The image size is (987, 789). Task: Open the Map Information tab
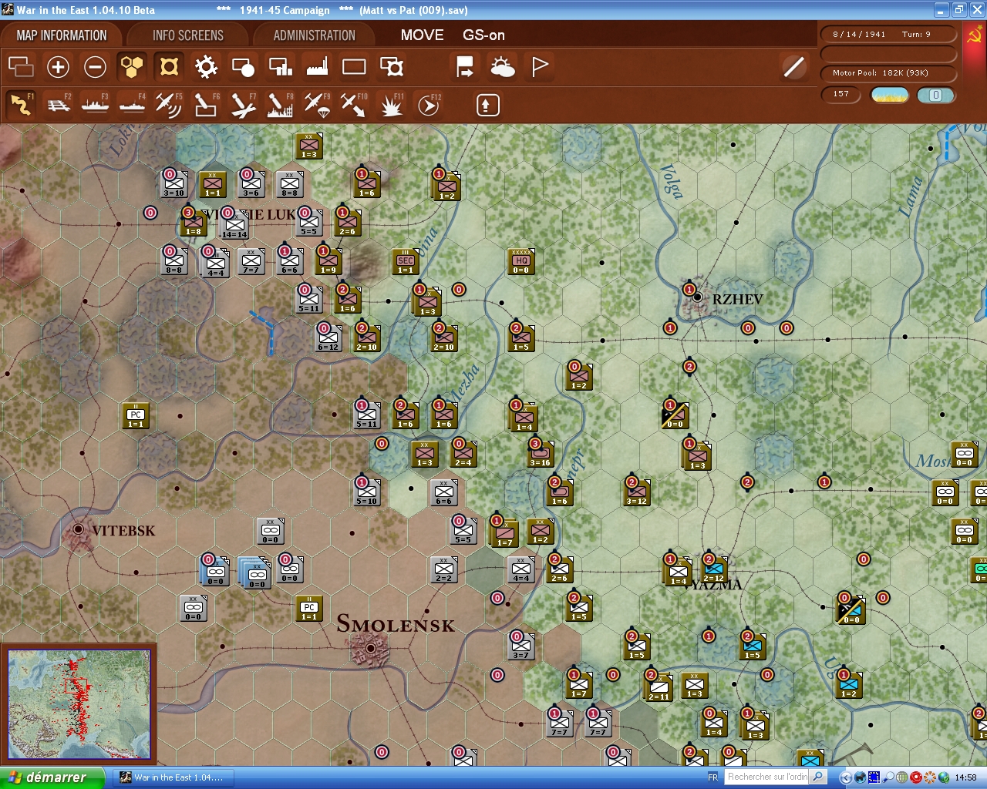(x=62, y=35)
